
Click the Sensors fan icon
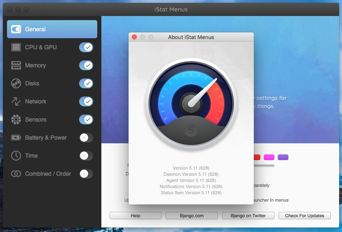tap(16, 119)
